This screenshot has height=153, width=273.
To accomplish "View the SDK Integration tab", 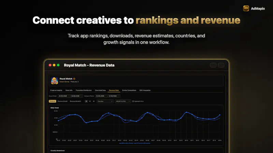I will tap(145, 90).
